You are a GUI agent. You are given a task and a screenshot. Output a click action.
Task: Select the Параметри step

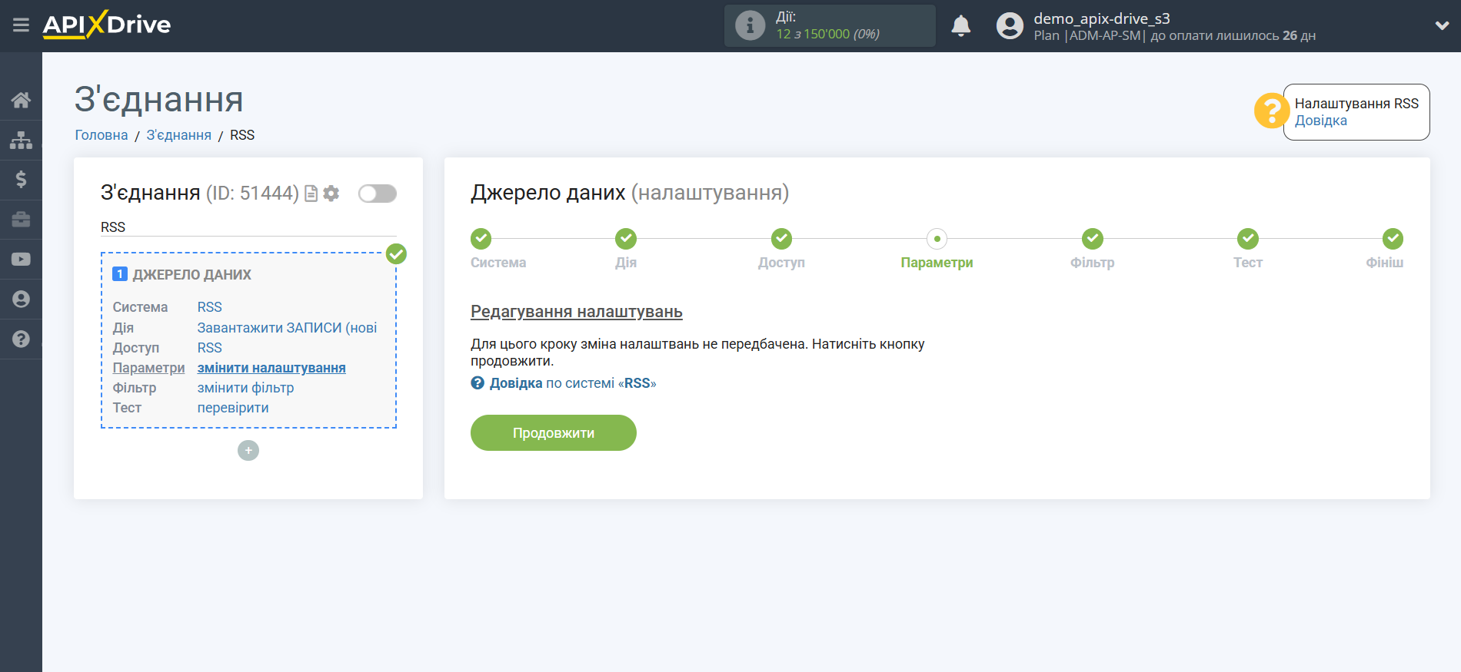pos(937,263)
